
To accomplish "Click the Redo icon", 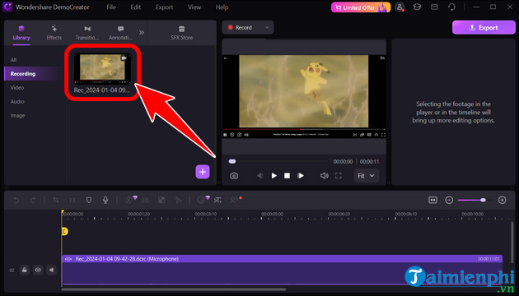I will (x=32, y=200).
